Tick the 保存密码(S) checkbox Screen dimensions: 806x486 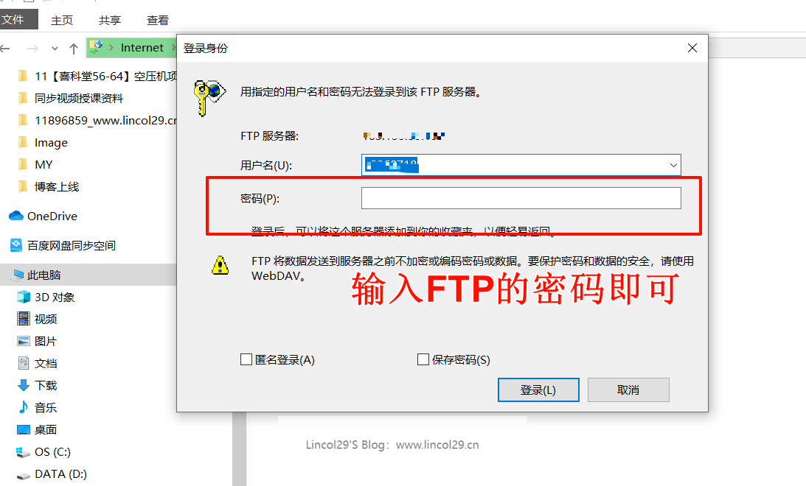point(423,359)
